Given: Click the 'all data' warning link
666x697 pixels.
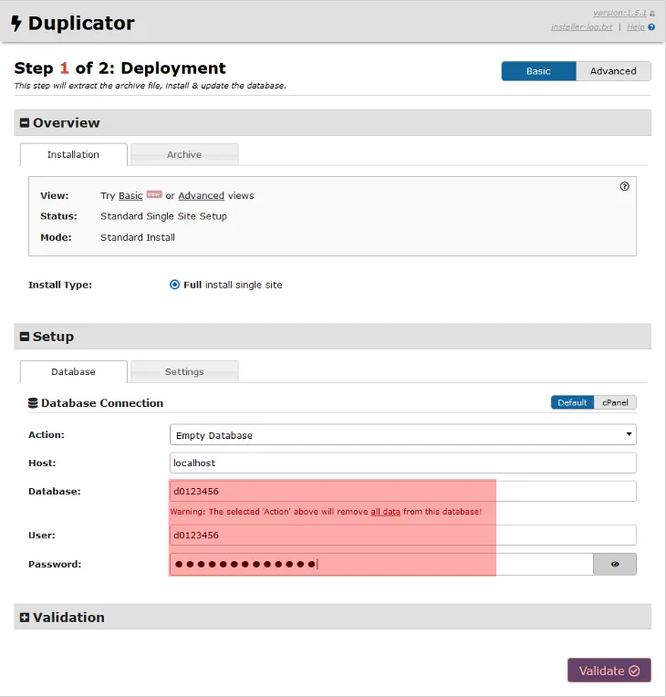Looking at the screenshot, I should click(386, 512).
